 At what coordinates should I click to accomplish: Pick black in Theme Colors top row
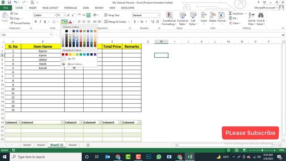pos(67,31)
